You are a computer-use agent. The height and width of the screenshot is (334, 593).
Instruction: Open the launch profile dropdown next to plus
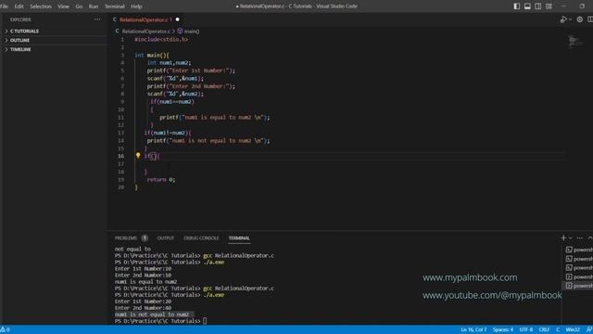coord(571,238)
